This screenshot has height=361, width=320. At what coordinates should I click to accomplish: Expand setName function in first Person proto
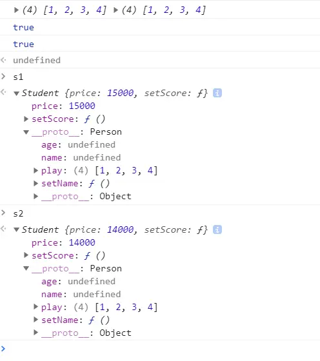[35, 183]
